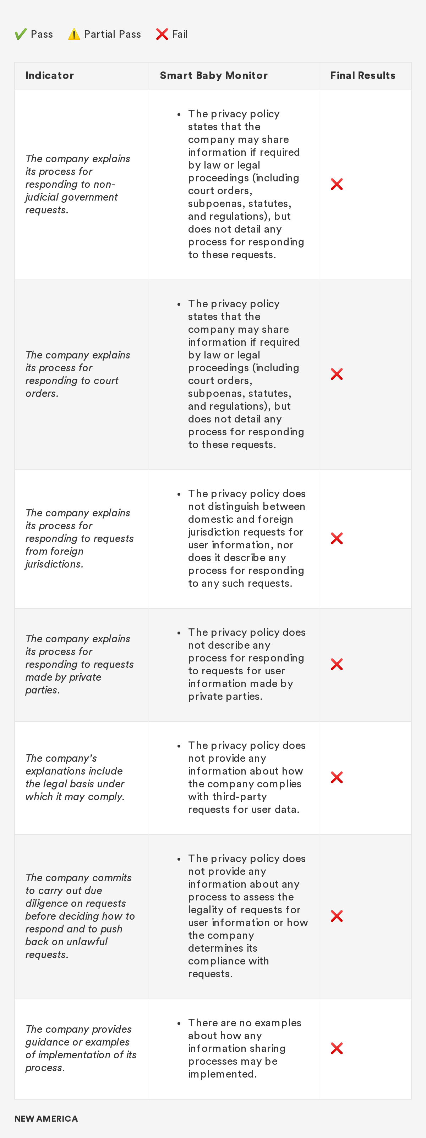Select the Smart Baby Monitor column header
The height and width of the screenshot is (1138, 426).
click(213, 75)
